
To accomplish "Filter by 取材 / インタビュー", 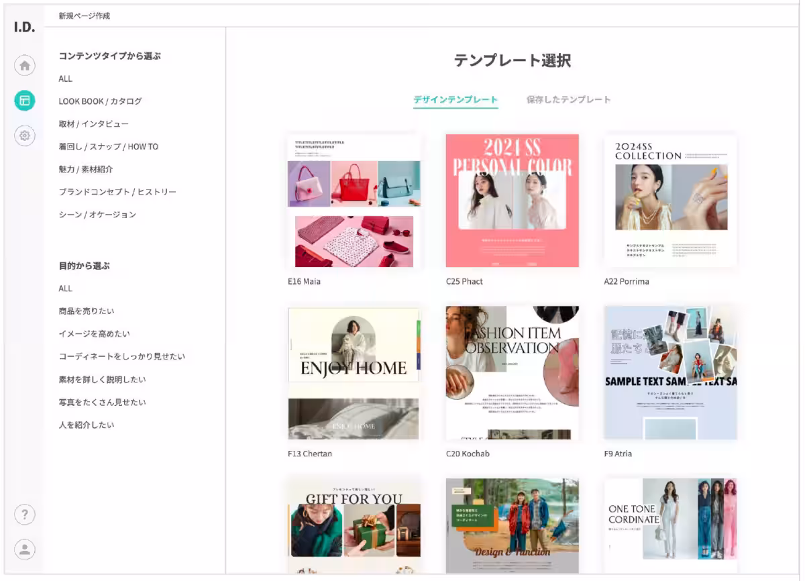I will (93, 124).
